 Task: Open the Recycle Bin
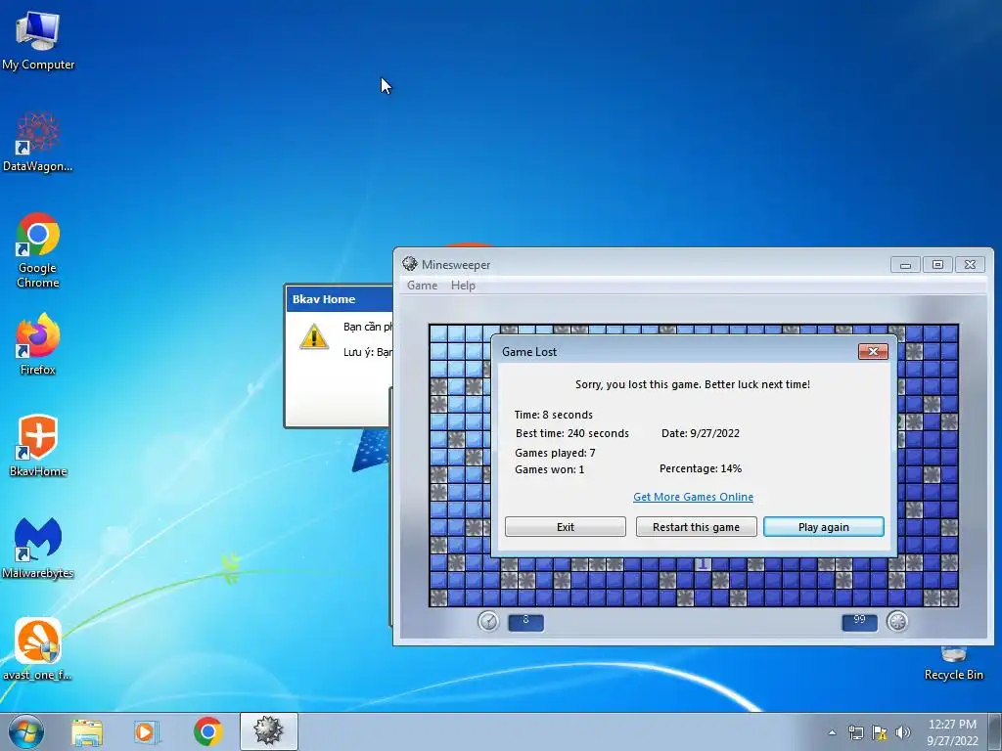[x=953, y=664]
